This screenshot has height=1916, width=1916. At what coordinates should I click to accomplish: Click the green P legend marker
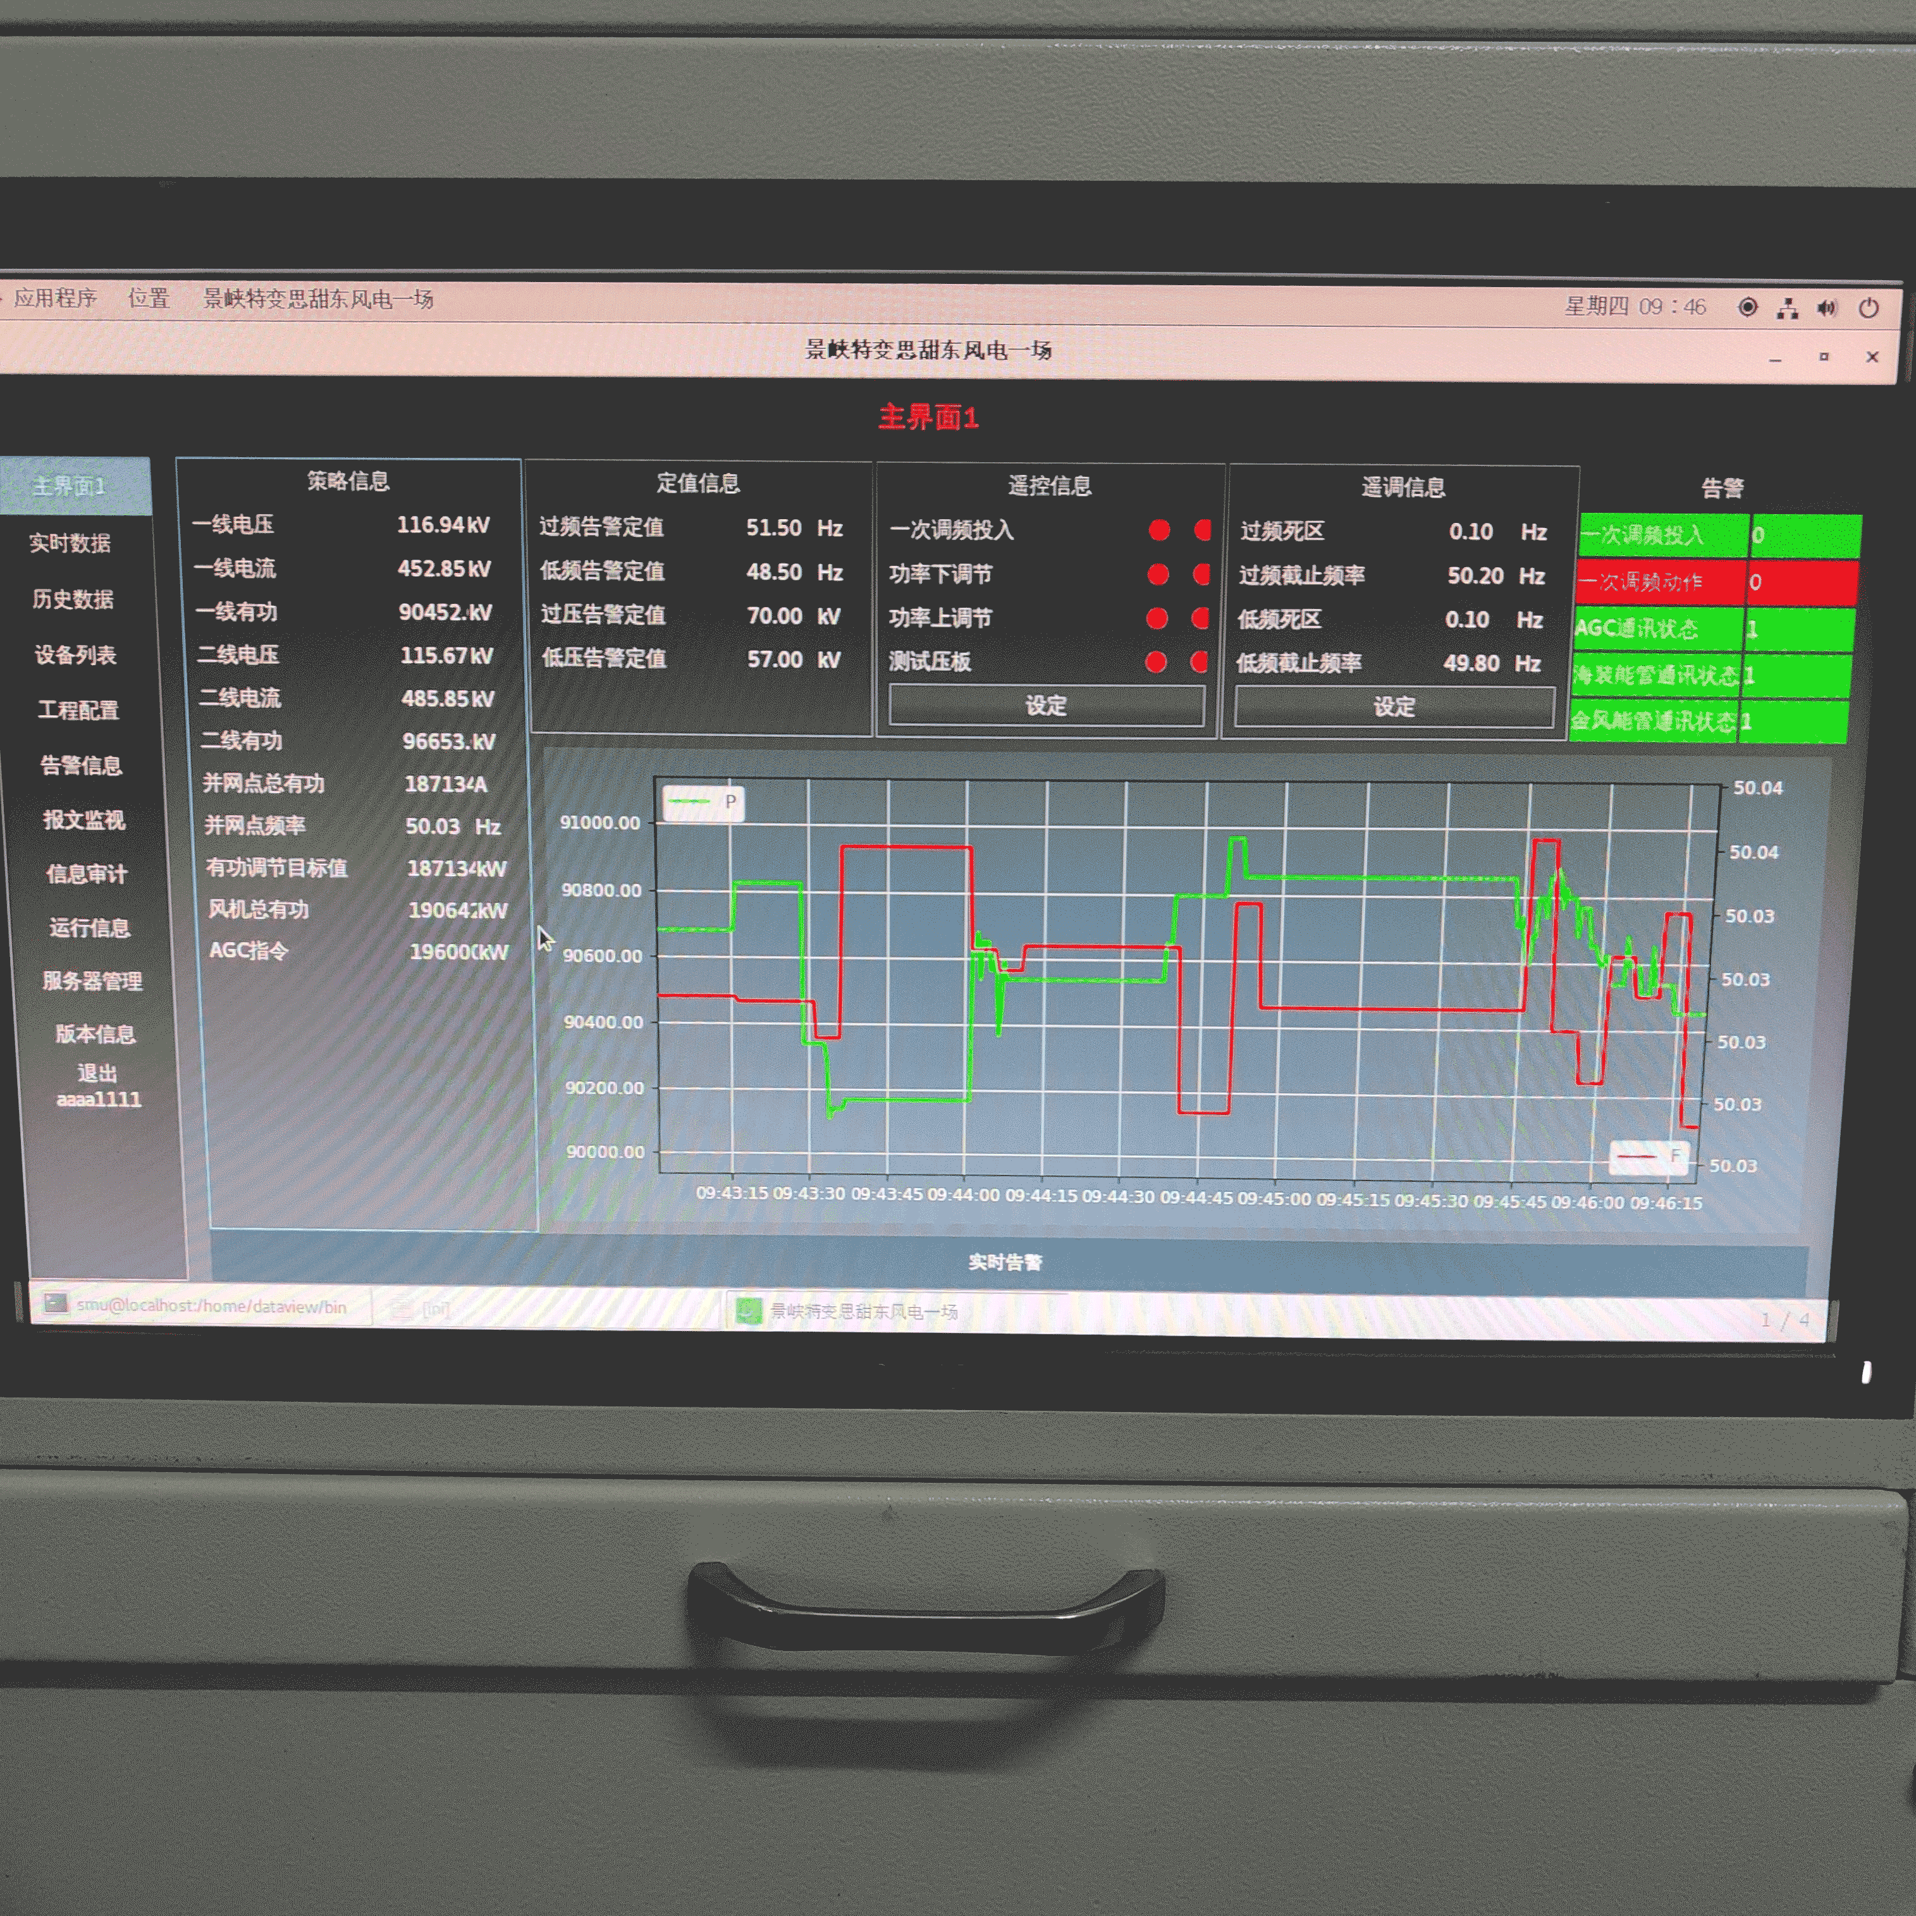click(x=688, y=801)
